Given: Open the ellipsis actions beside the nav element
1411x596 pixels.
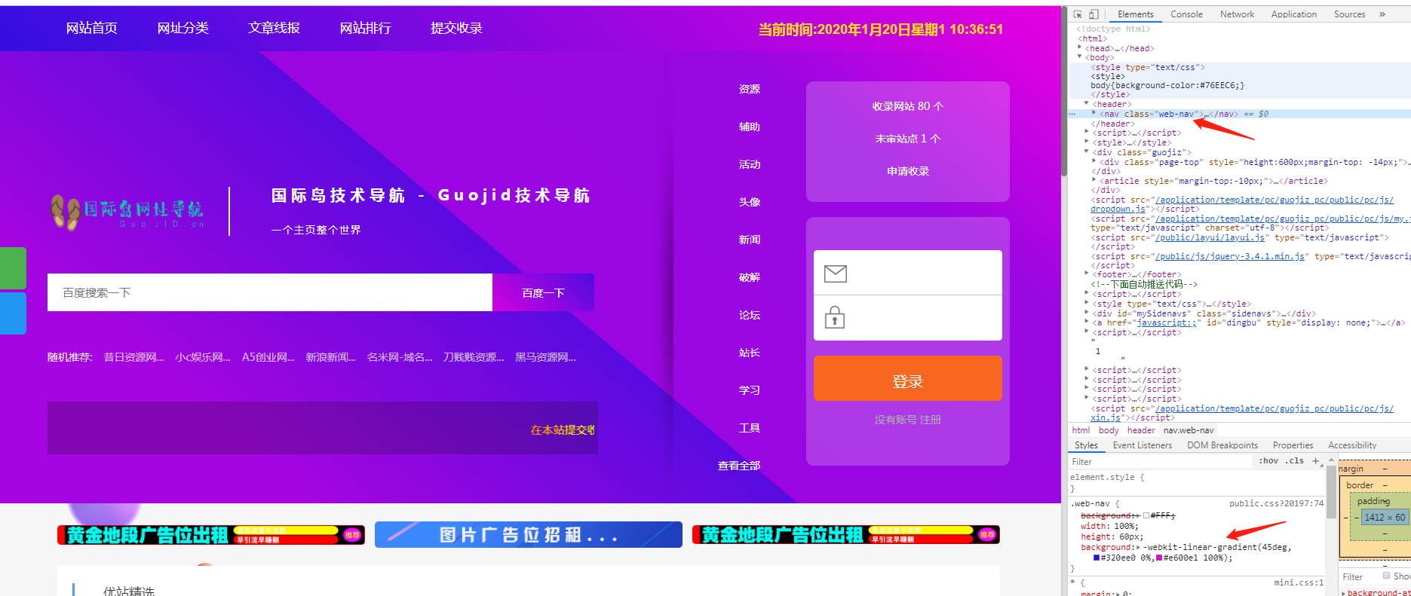Looking at the screenshot, I should 1072,115.
